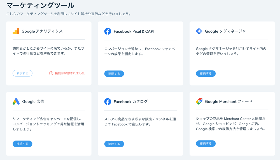Click the Google Merchant フィード tag icon
The image size is (280, 160).
tap(199, 101)
